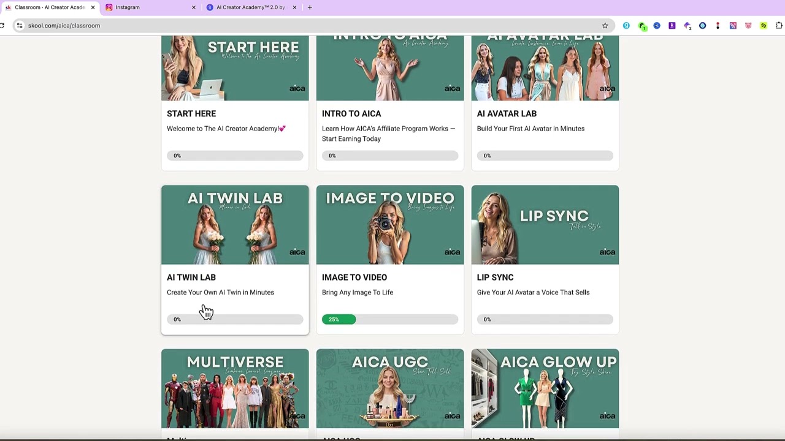
Task: Click 'Build Your First AI Avatar in Minutes'
Action: point(530,129)
